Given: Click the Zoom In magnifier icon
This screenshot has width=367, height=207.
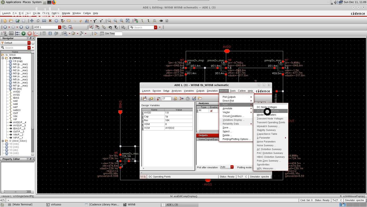Looking at the screenshot, I should 109,21.
